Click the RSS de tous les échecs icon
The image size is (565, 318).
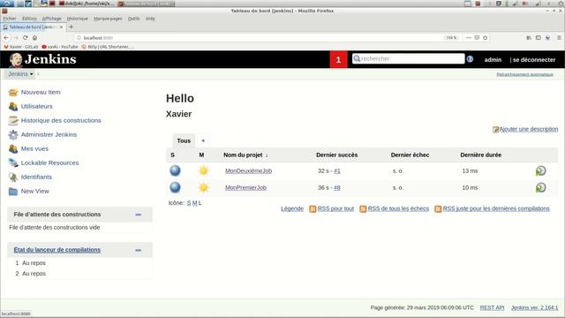(x=363, y=208)
